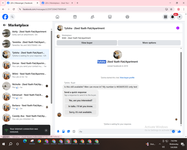The width and height of the screenshot is (187, 150).
Task: Open notifications bell
Action: pyautogui.click(x=172, y=17)
